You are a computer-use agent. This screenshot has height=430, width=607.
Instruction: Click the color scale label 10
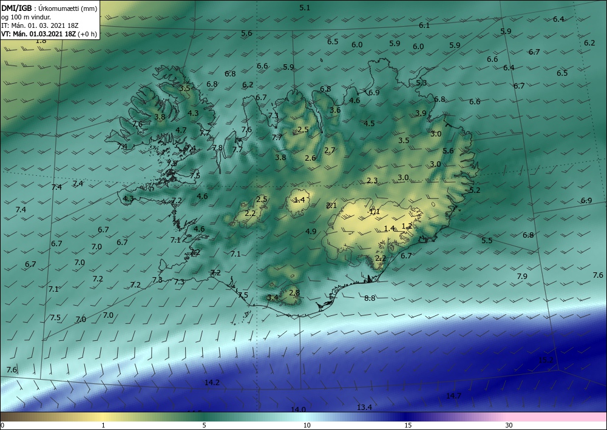[x=307, y=425]
